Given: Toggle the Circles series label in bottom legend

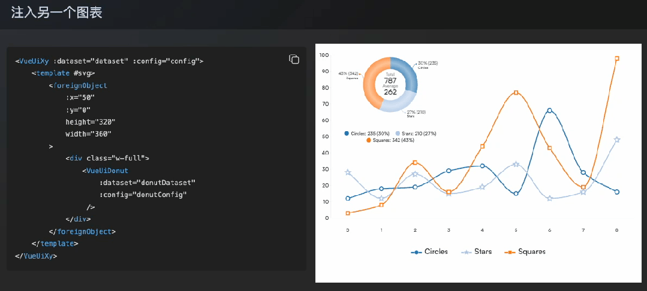Looking at the screenshot, I should (436, 252).
